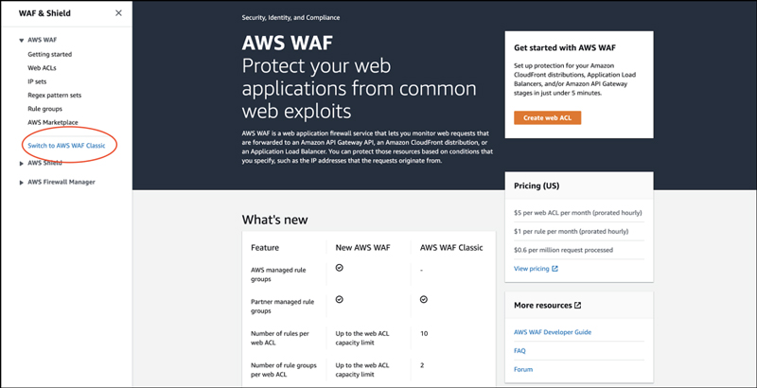Expand the AWS Shield section
Screen dimensions: 757x388
pyautogui.click(x=21, y=163)
